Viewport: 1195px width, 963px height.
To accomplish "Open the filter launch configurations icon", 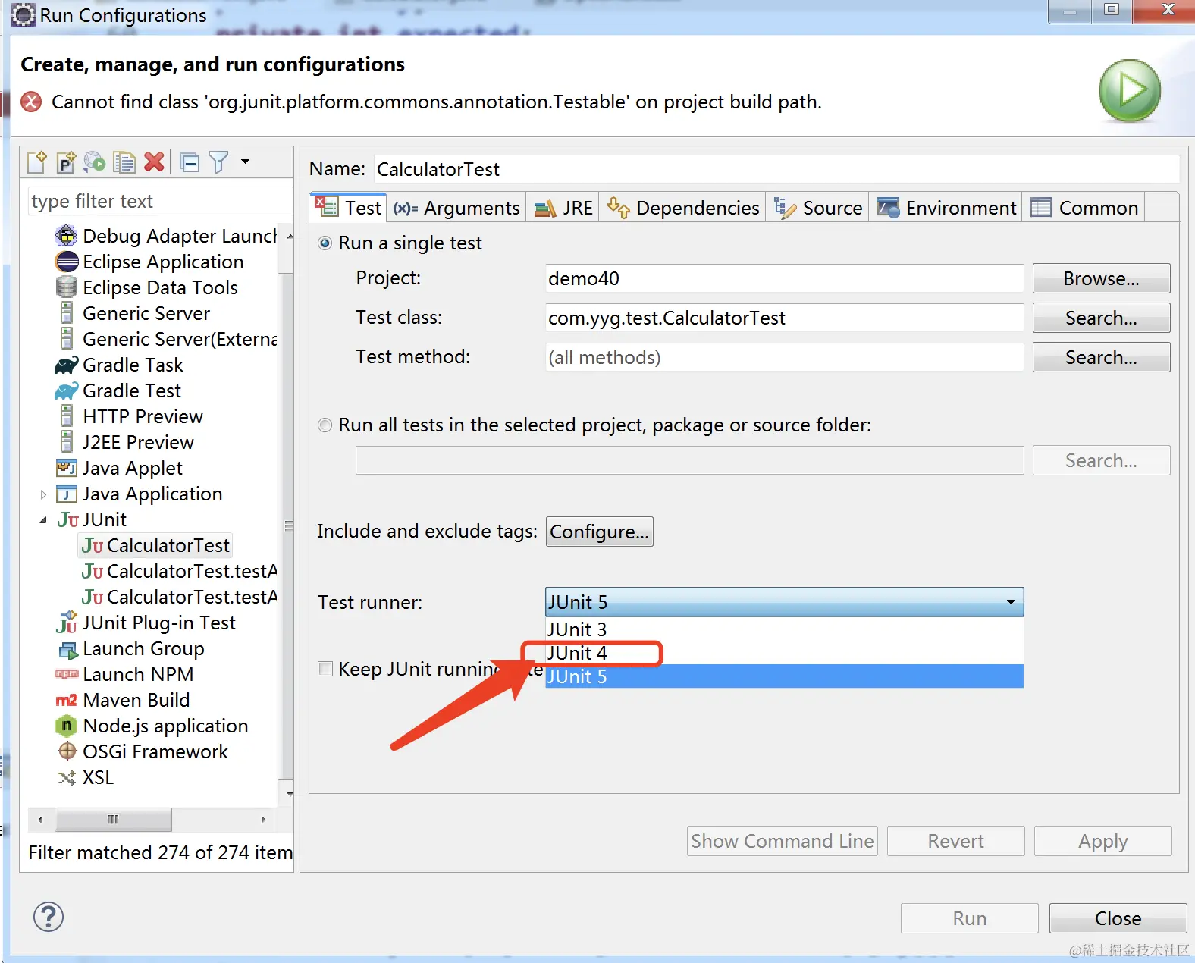I will tap(218, 162).
